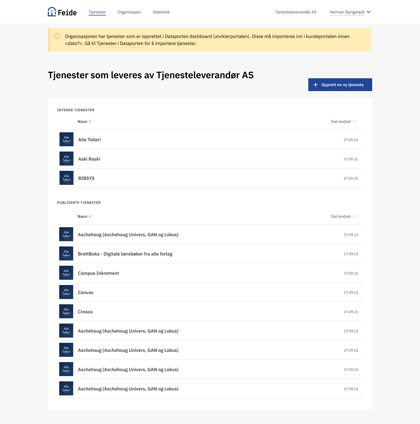Open the Aski Raski service
Image resolution: width=420 pixels, height=424 pixels.
pos(89,159)
